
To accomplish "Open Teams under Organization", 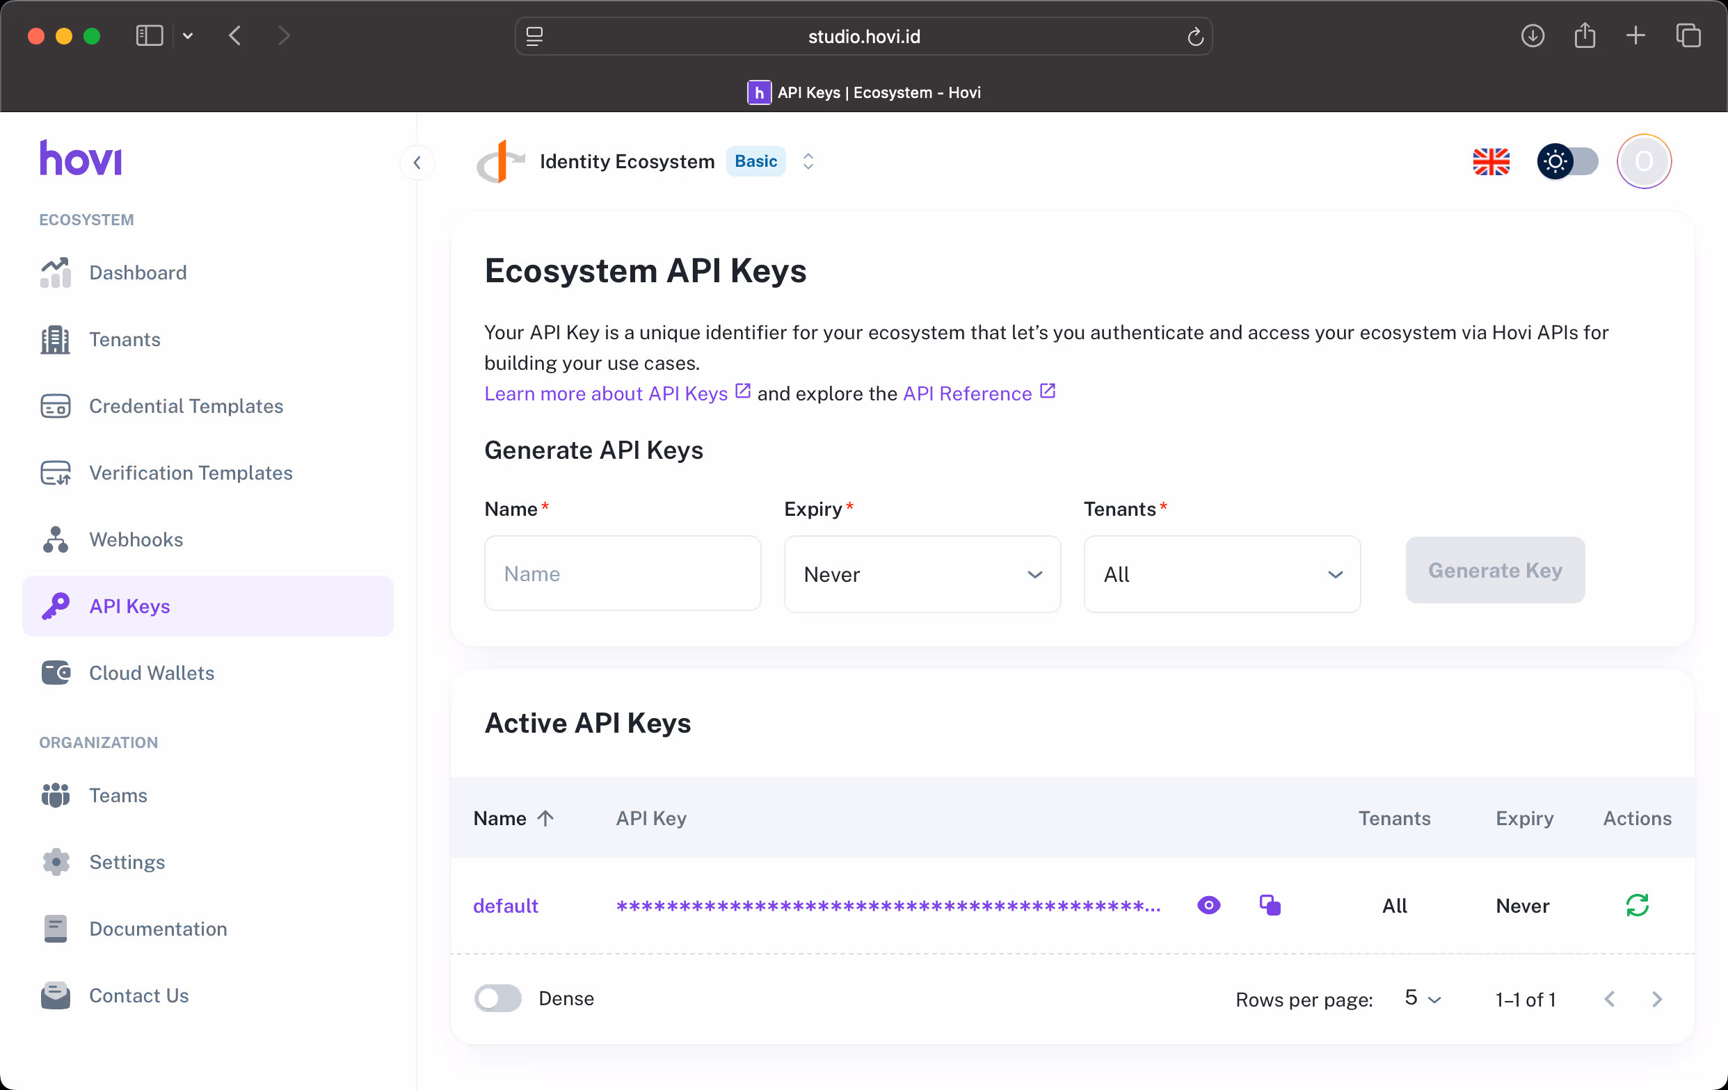I will (x=208, y=795).
